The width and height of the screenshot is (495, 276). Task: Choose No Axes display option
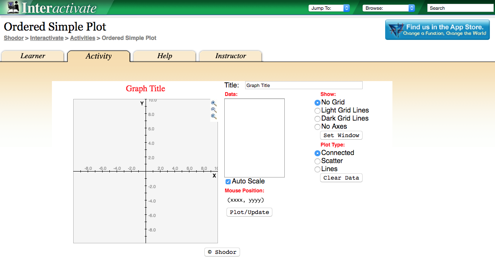(x=317, y=127)
